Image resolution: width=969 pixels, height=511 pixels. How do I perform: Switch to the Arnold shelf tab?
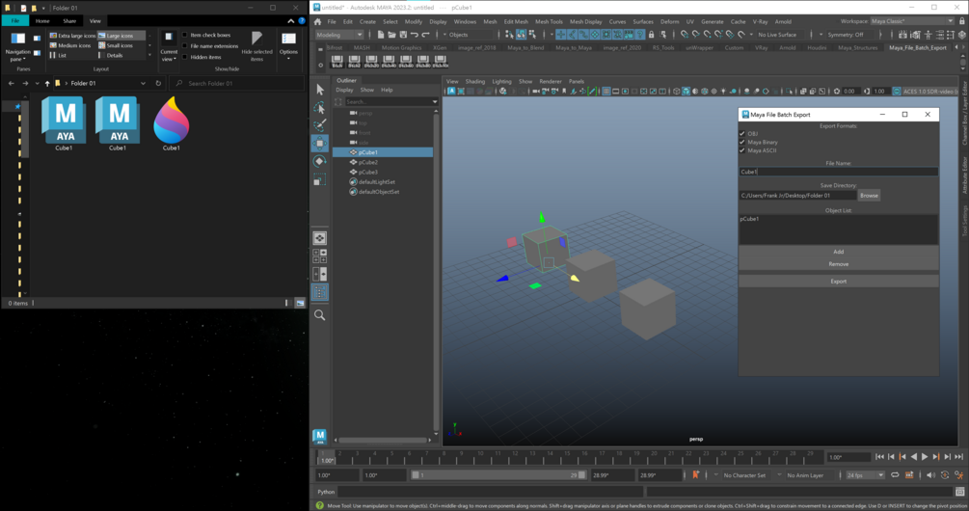point(788,47)
